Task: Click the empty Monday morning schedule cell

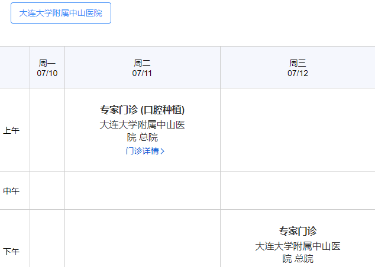Action: (47, 130)
